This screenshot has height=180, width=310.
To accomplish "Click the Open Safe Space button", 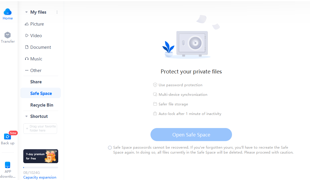I will point(191,135).
